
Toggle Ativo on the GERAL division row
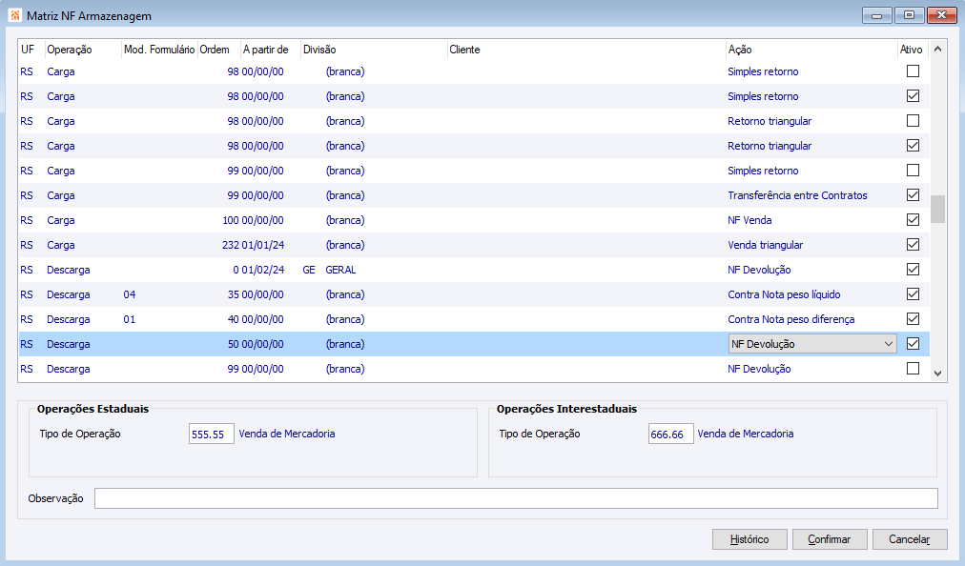[x=913, y=270]
